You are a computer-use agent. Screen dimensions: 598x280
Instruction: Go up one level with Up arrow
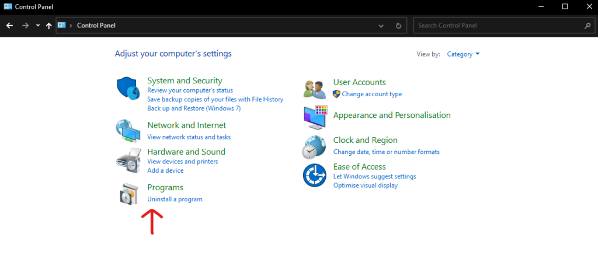49,26
